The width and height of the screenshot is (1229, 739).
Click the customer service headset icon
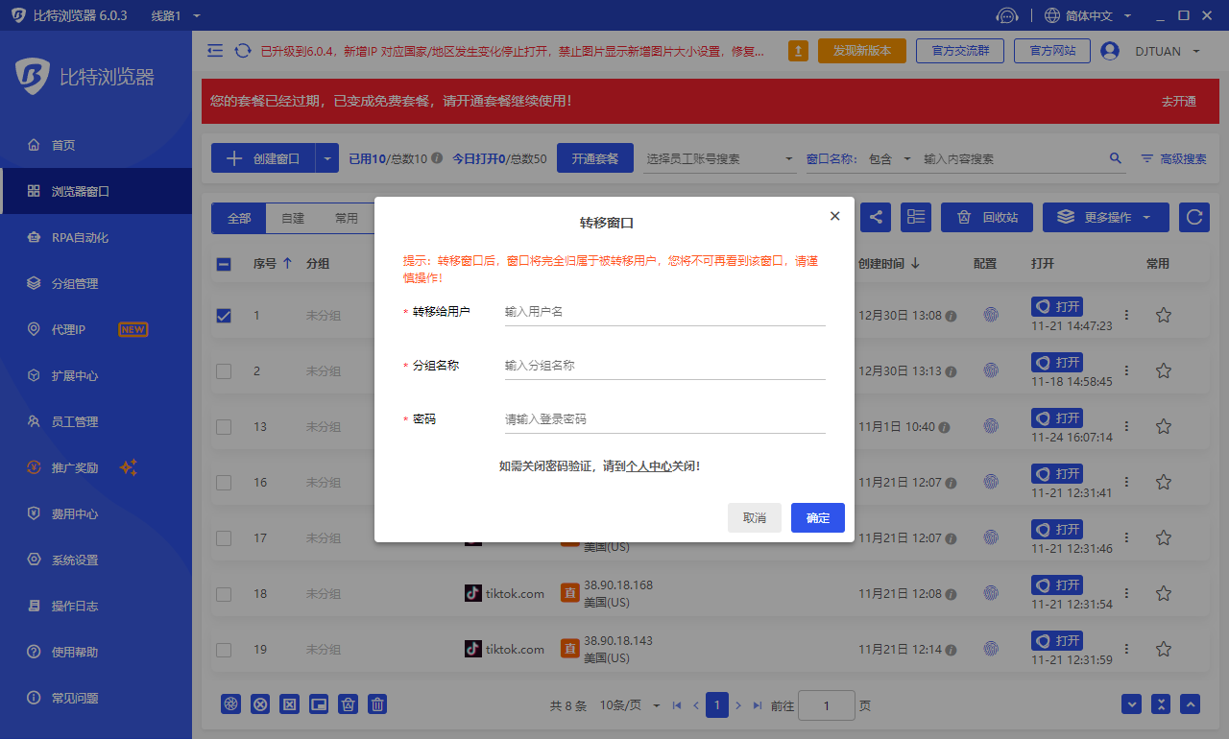tap(1007, 15)
